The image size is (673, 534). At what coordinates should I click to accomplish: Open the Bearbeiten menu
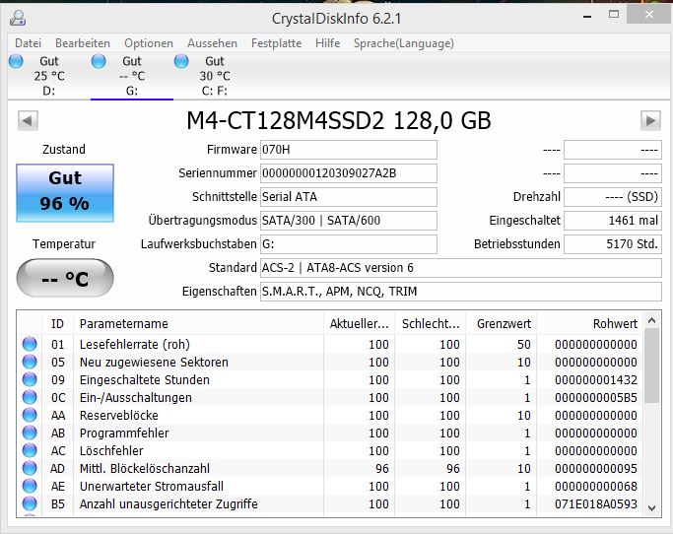[x=83, y=43]
